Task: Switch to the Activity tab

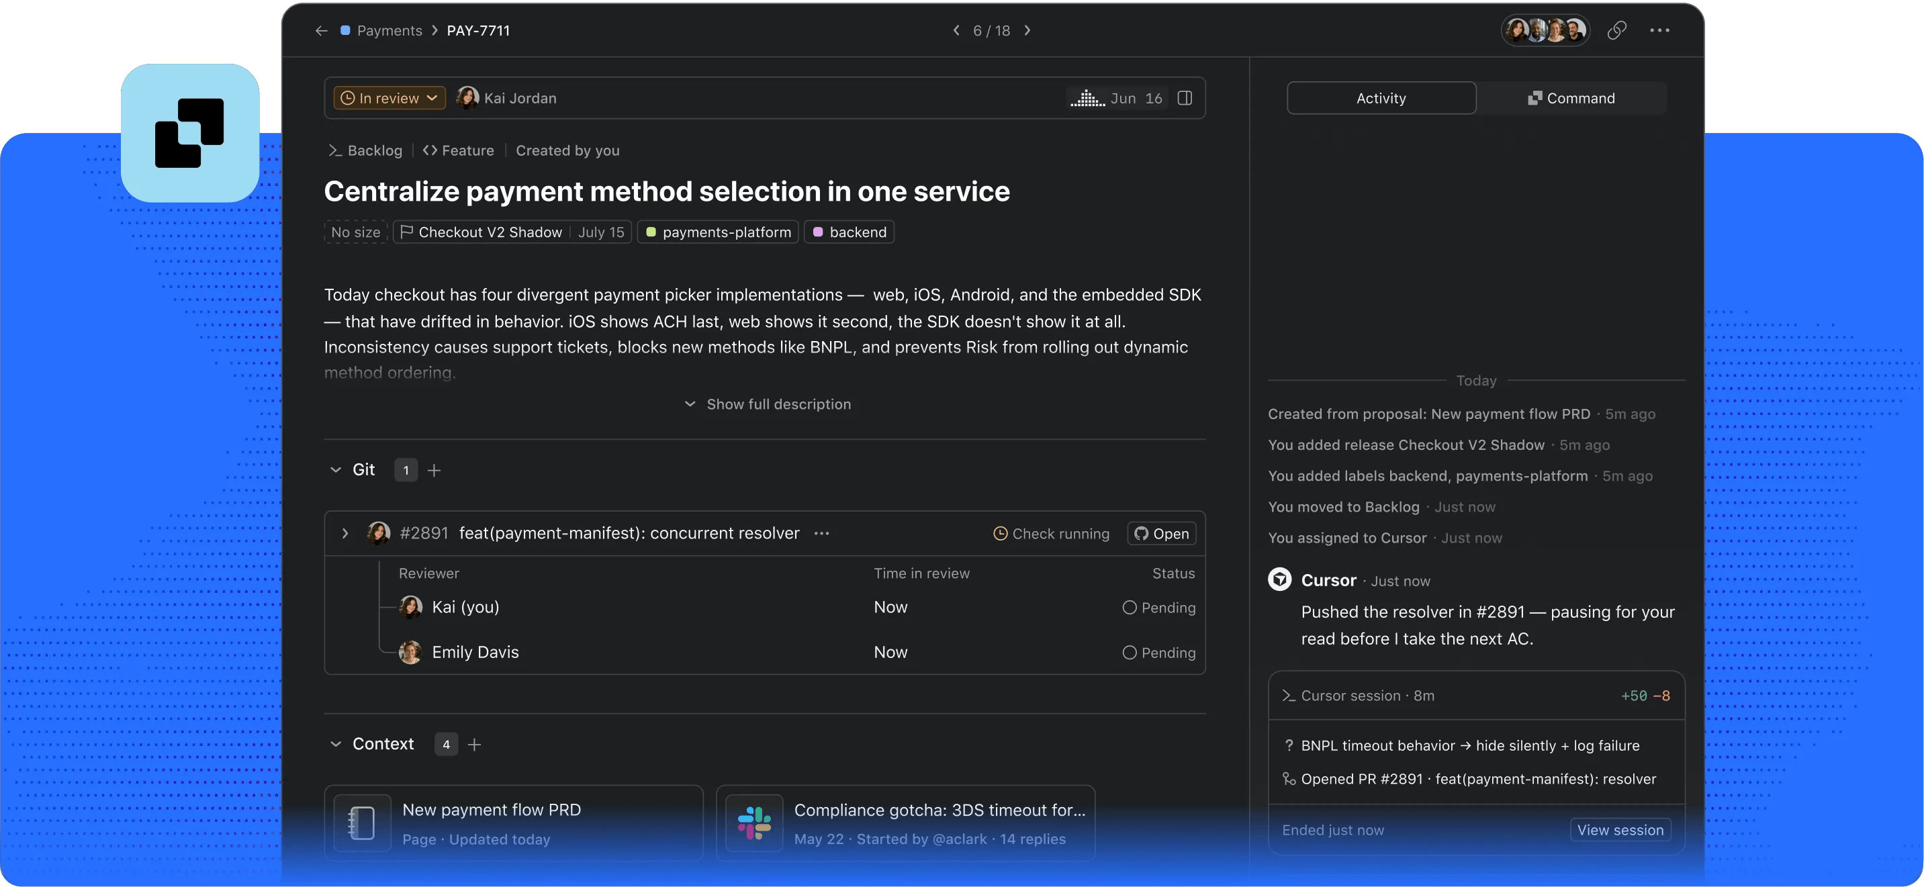Action: pyautogui.click(x=1381, y=98)
